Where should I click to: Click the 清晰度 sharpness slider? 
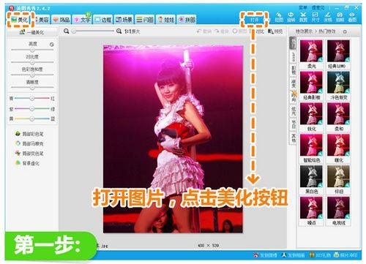[32, 87]
